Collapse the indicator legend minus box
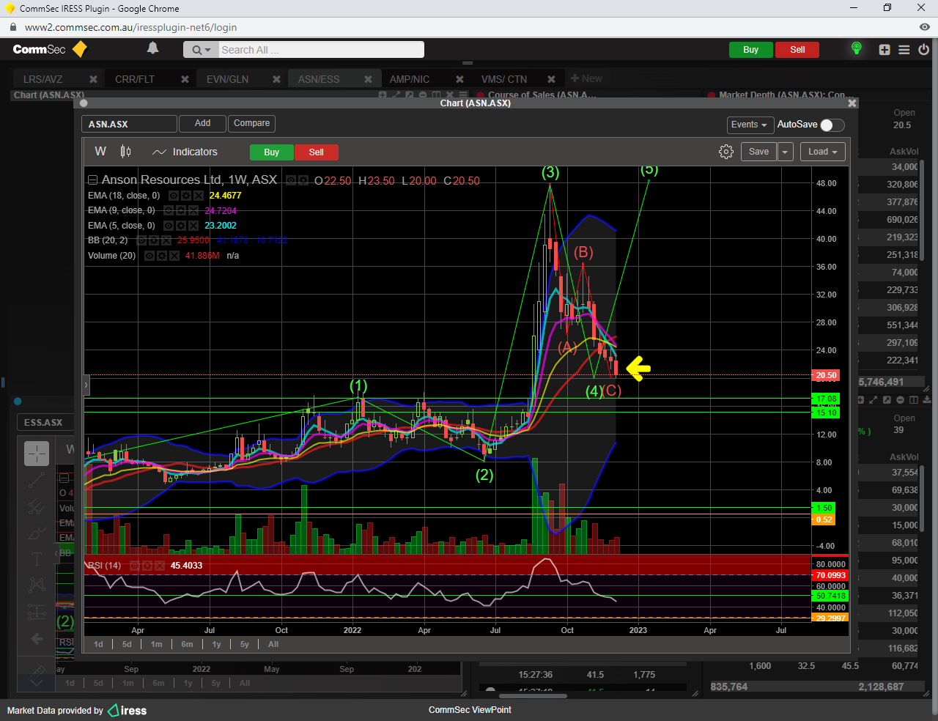This screenshot has height=721, width=938. point(92,180)
